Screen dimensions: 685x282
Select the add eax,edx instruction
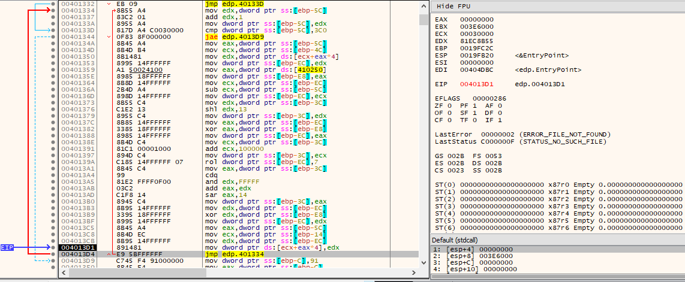coord(224,188)
